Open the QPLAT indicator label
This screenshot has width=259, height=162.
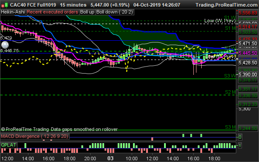(8, 145)
